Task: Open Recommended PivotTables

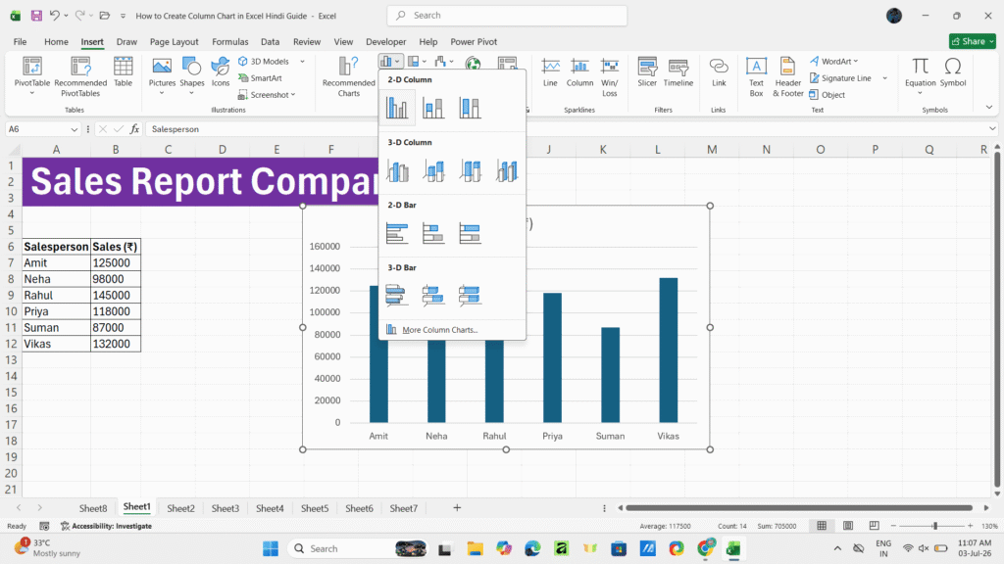Action: pyautogui.click(x=80, y=76)
